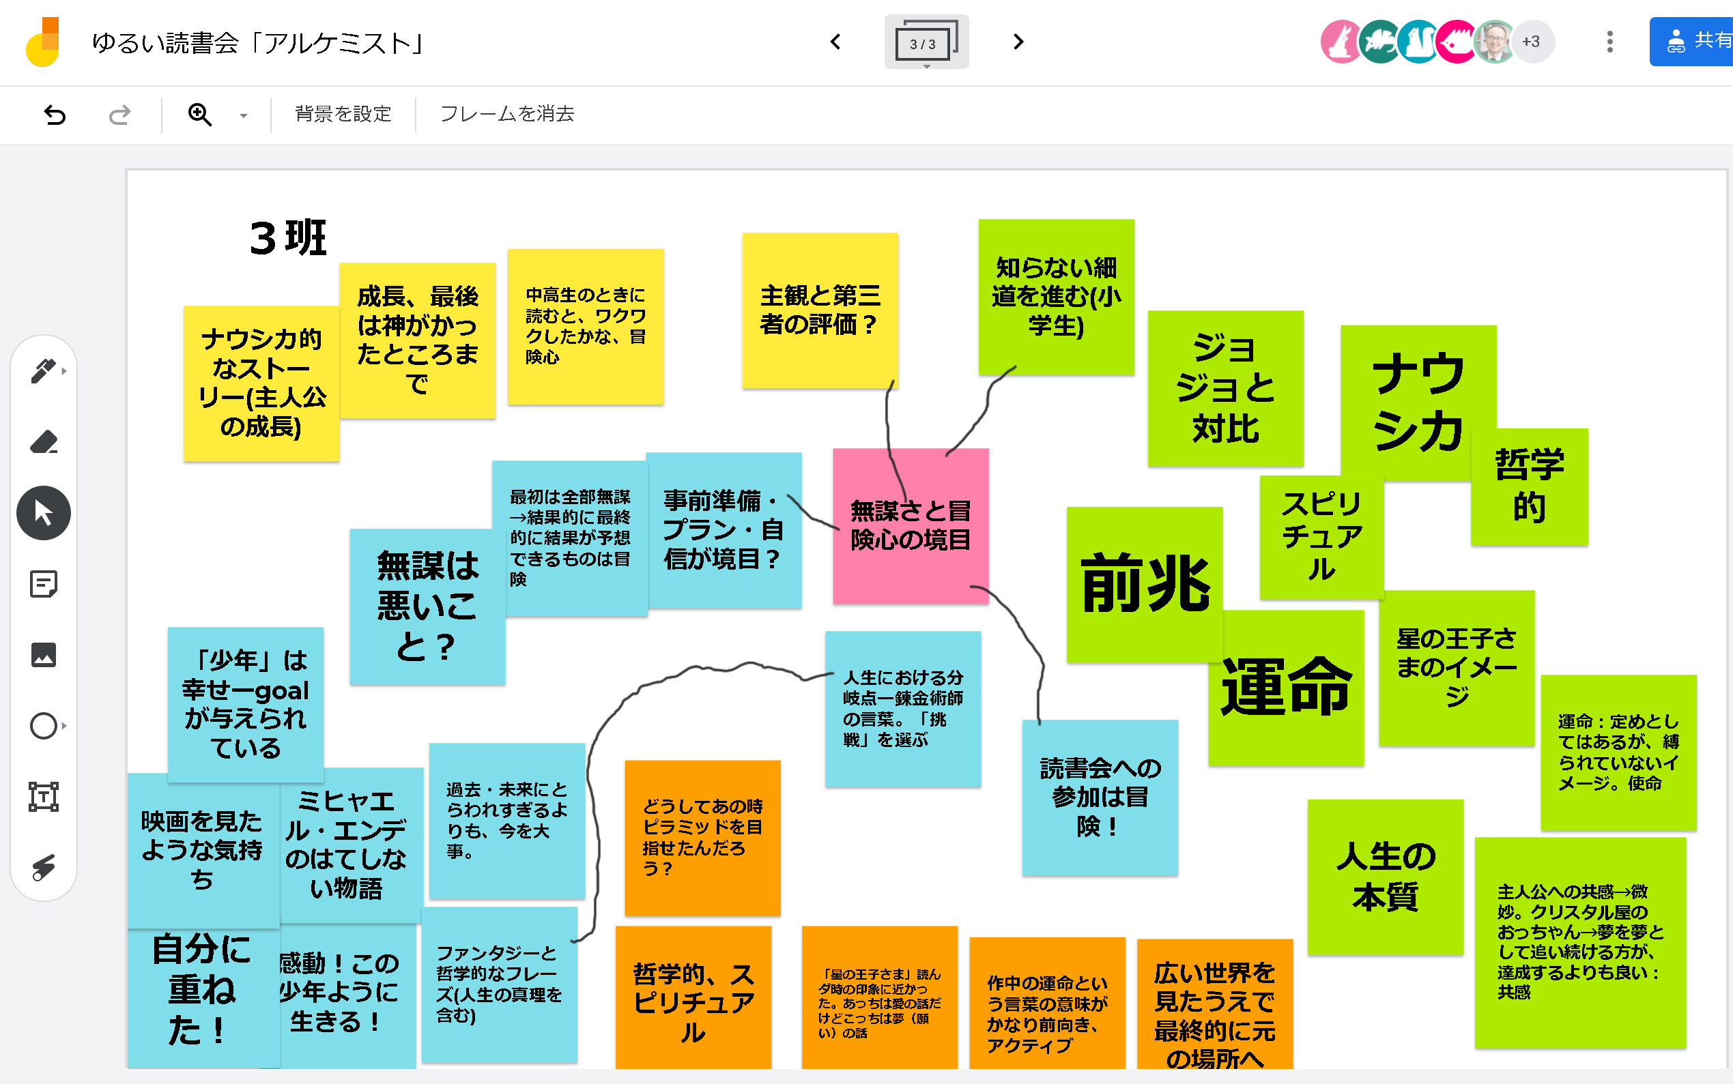Screen dimensions: 1733x1084
Task: Activate the Laser pointer tool
Action: [43, 868]
